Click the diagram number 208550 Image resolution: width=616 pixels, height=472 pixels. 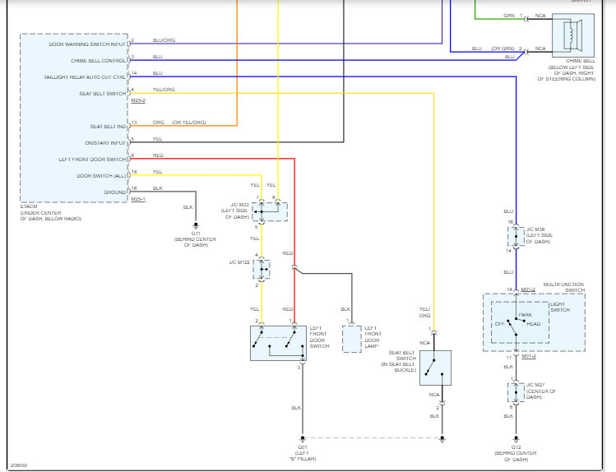[19, 465]
